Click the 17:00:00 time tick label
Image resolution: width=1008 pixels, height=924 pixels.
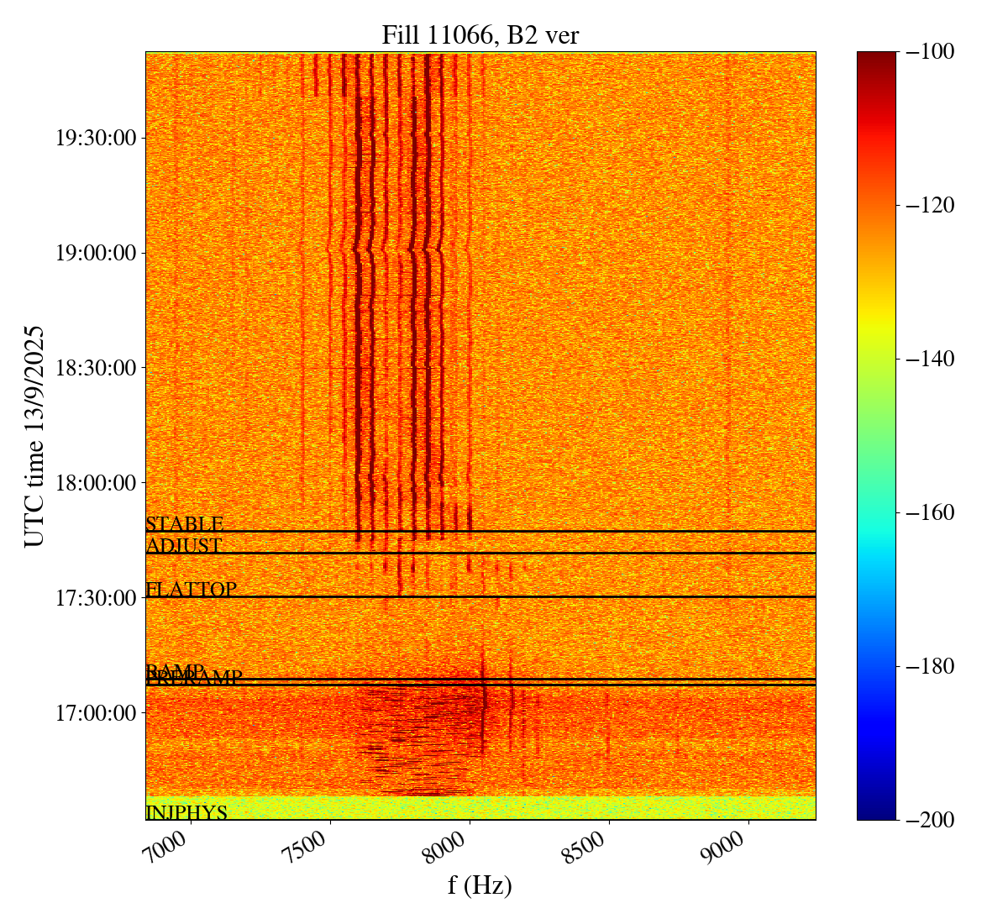[x=96, y=713]
